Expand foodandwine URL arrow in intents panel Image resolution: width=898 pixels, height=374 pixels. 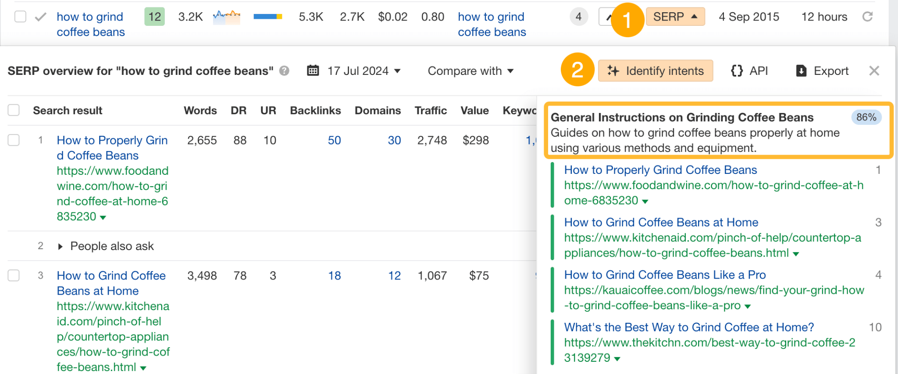(645, 201)
